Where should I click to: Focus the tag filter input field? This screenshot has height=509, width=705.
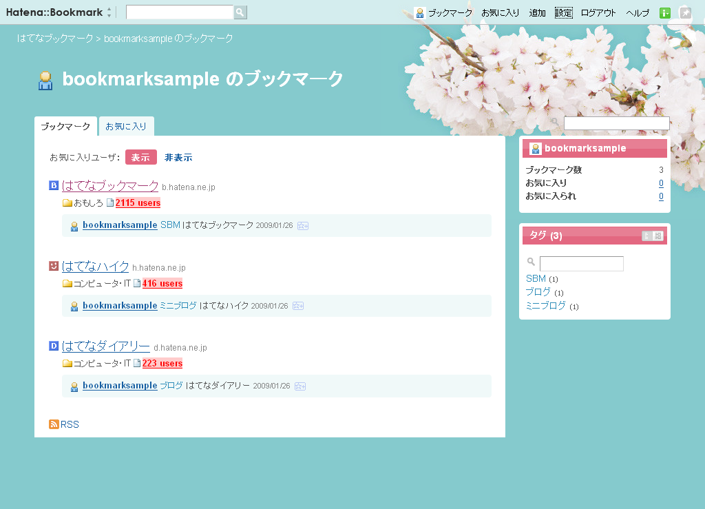(581, 264)
